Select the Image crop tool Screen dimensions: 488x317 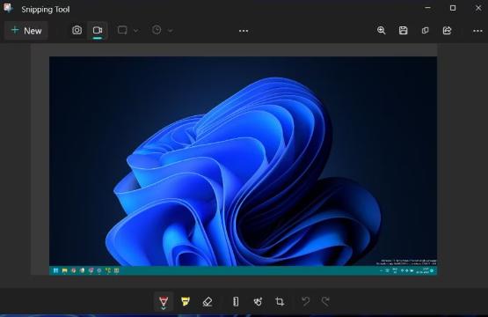[x=280, y=301]
